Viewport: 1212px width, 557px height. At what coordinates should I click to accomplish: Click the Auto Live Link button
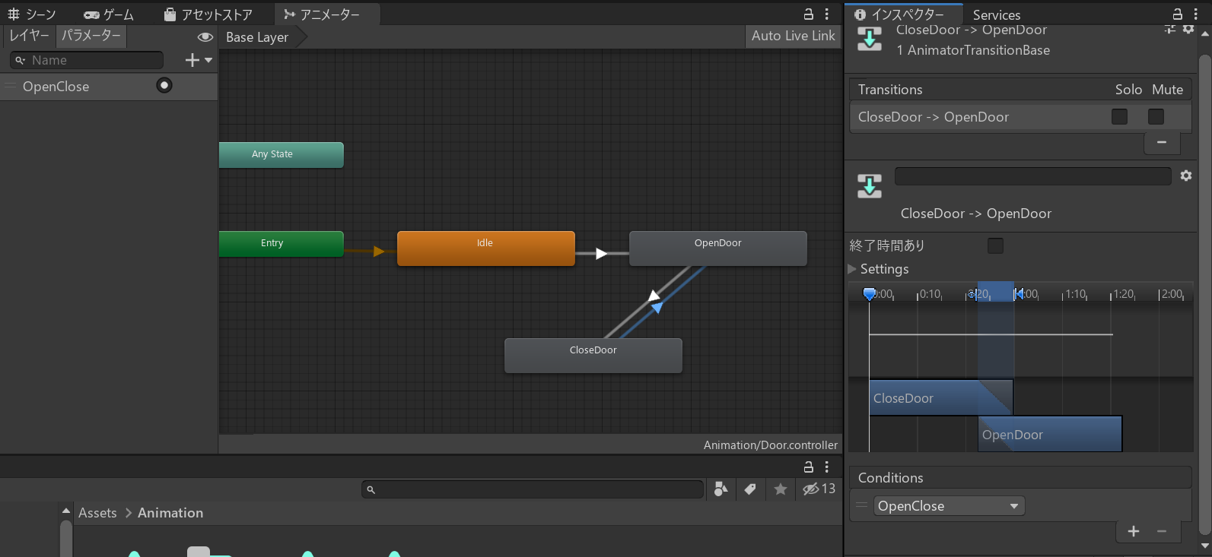click(793, 36)
